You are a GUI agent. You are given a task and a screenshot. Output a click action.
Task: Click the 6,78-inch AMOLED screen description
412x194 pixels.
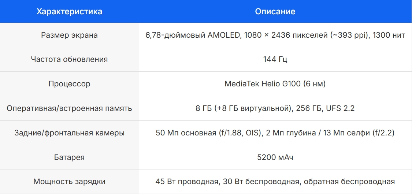[x=191, y=35]
